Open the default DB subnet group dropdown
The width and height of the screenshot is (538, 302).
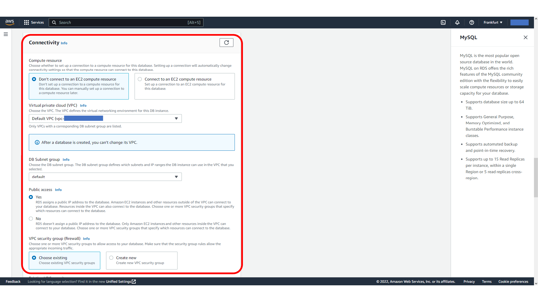click(105, 177)
